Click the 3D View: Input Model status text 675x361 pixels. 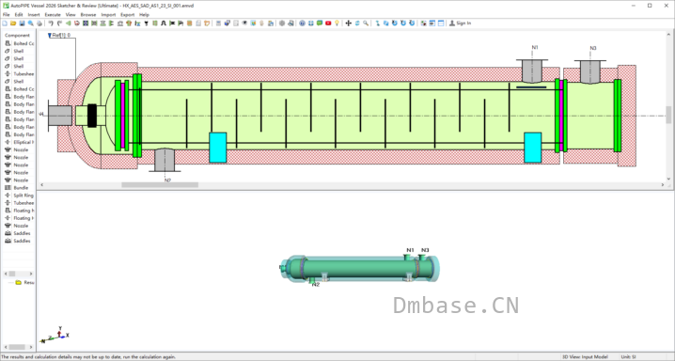point(585,357)
